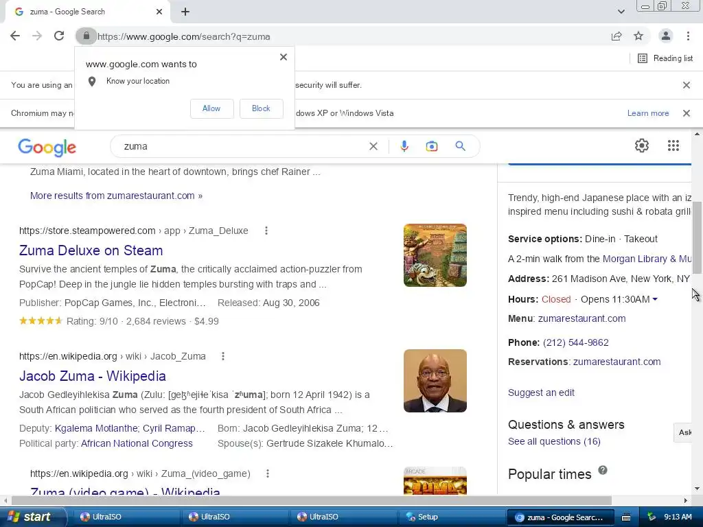This screenshot has width=703, height=527.
Task: Open the Google apps grid
Action: click(673, 145)
